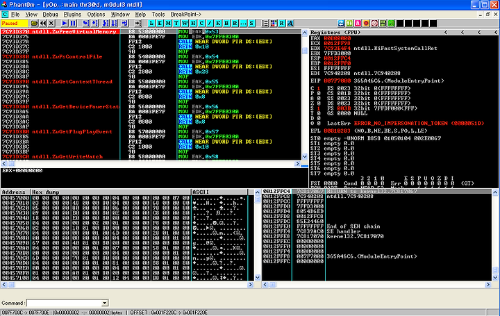Select the ntdll.ZwGetPlugPlayEvent row
This screenshot has height=316, width=500.
point(151,132)
